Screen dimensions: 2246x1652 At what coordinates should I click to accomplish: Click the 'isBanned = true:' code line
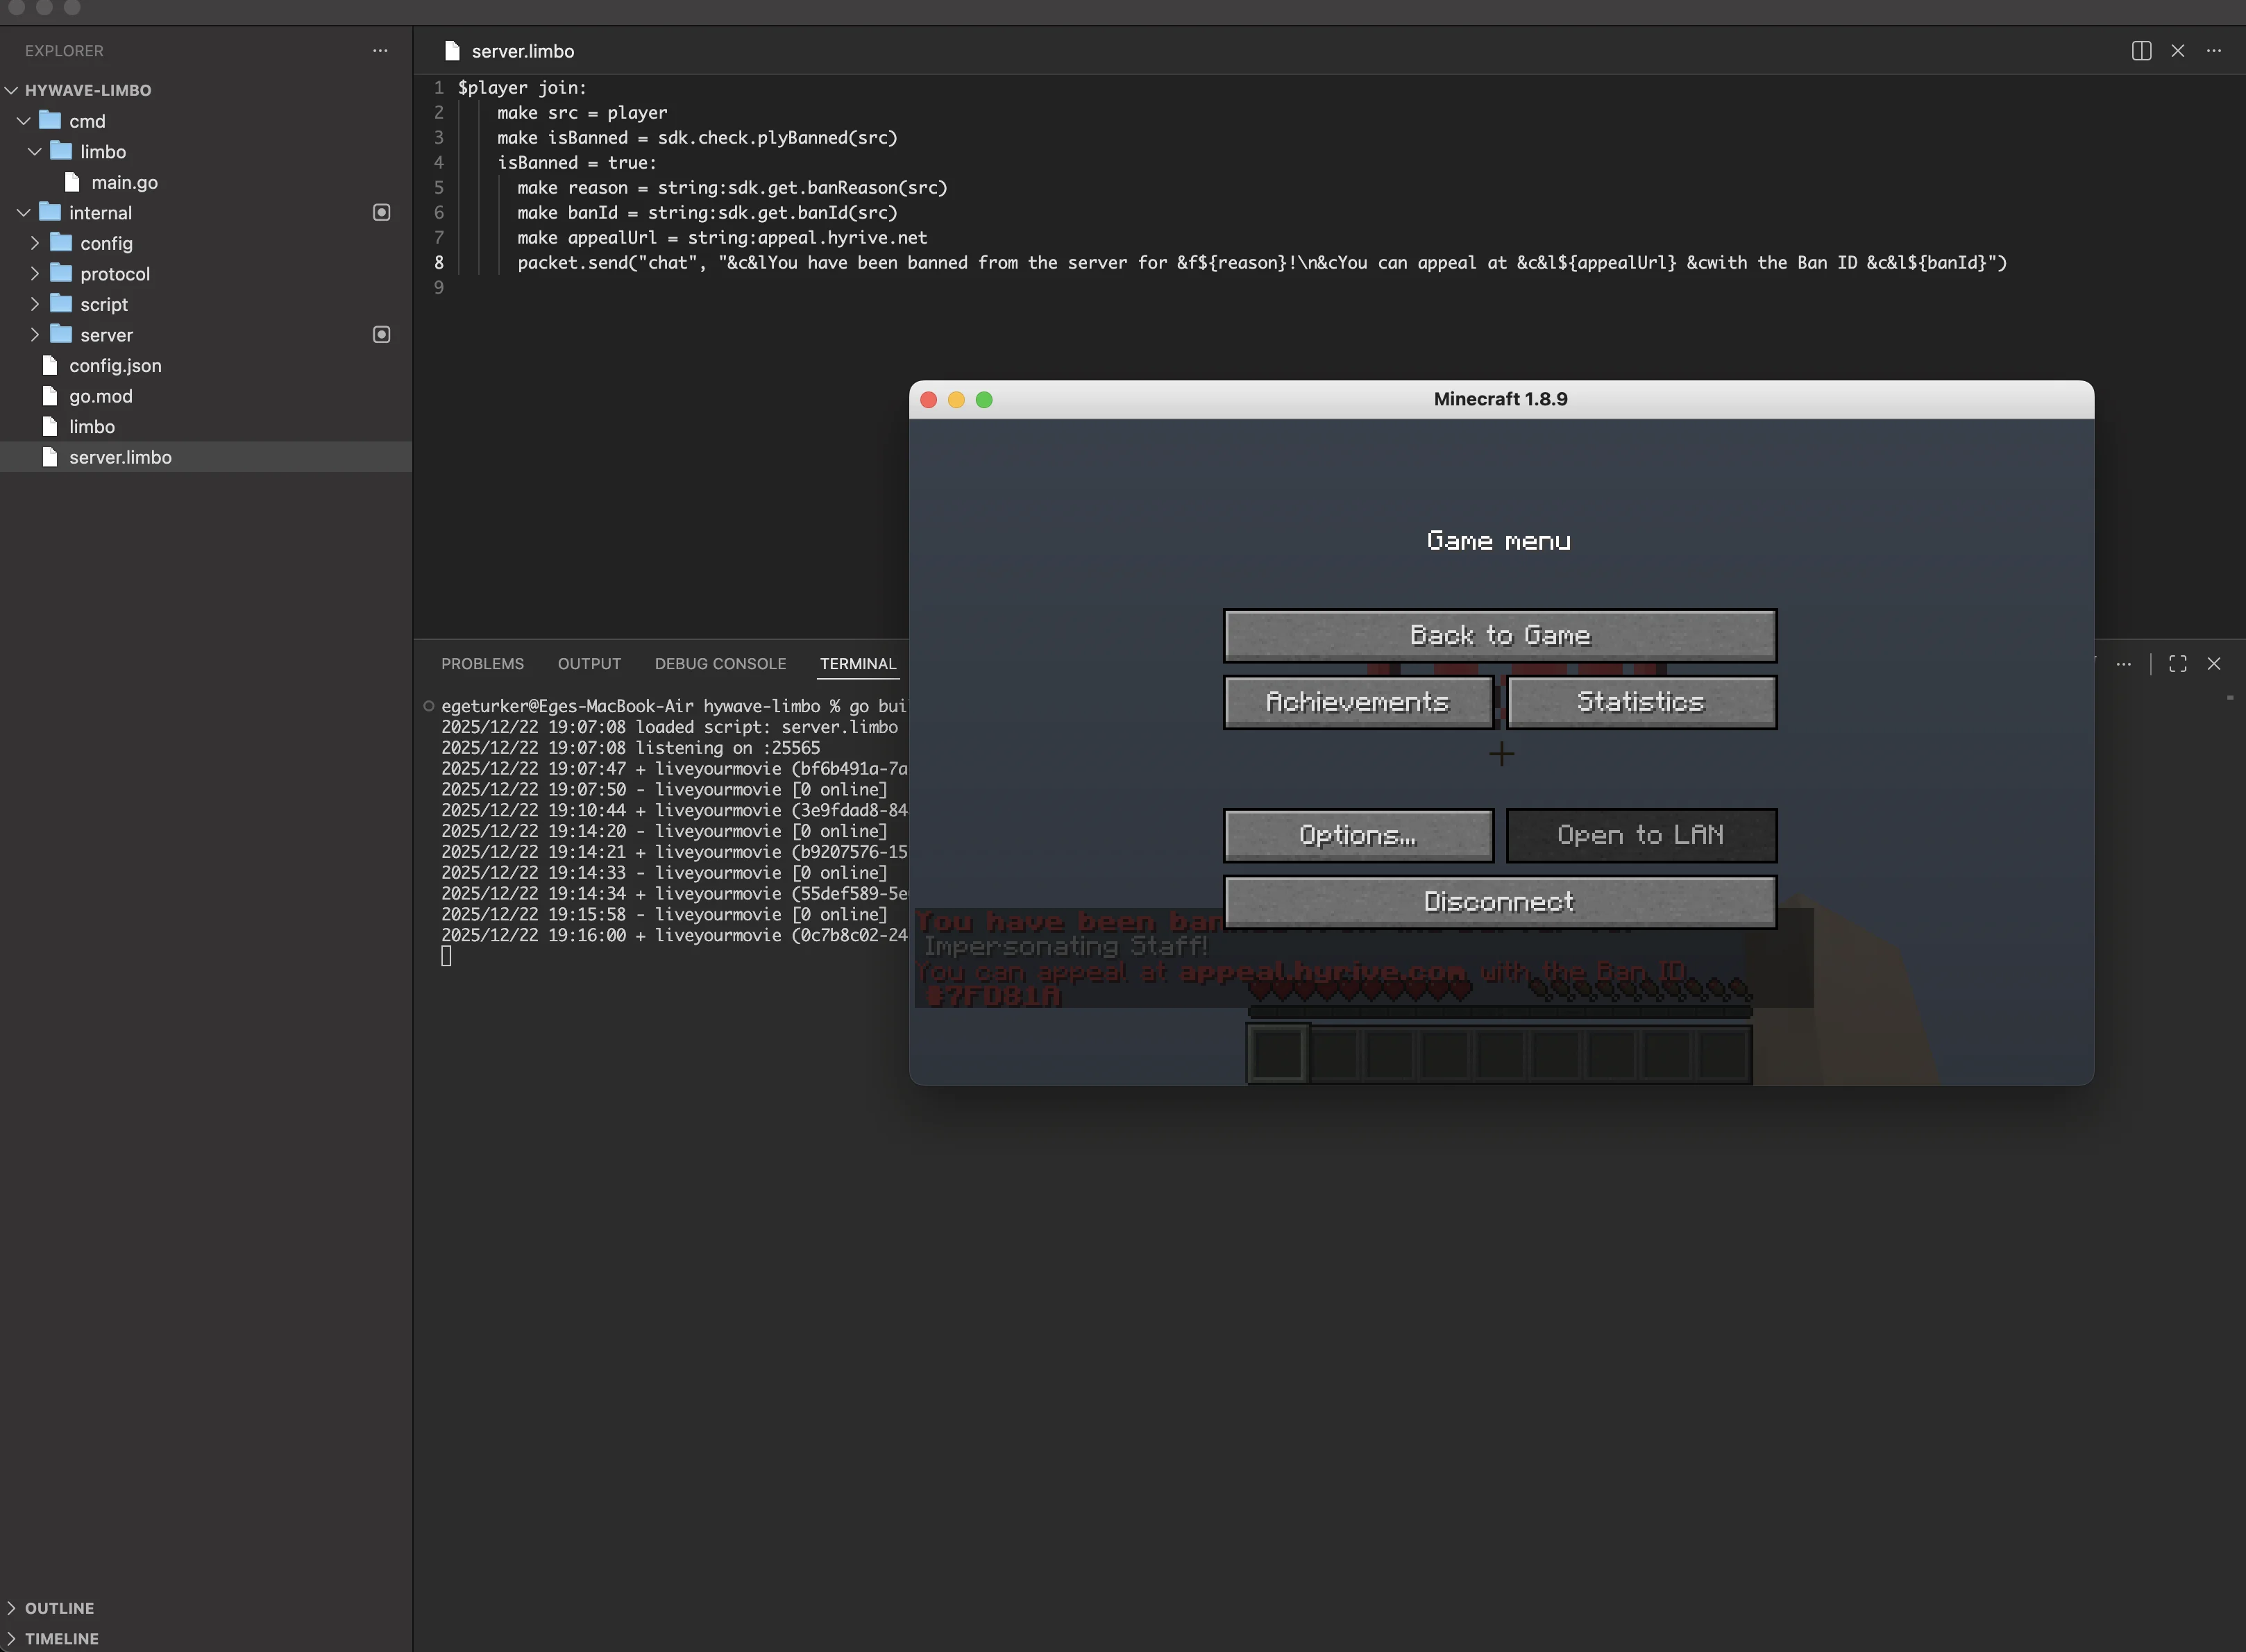coord(577,163)
